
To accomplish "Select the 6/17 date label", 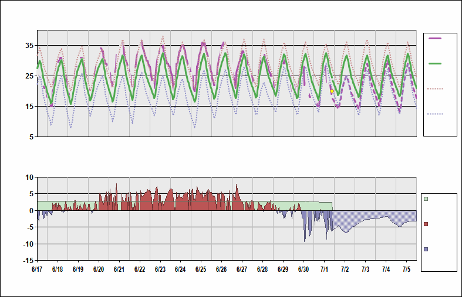I will [36, 269].
